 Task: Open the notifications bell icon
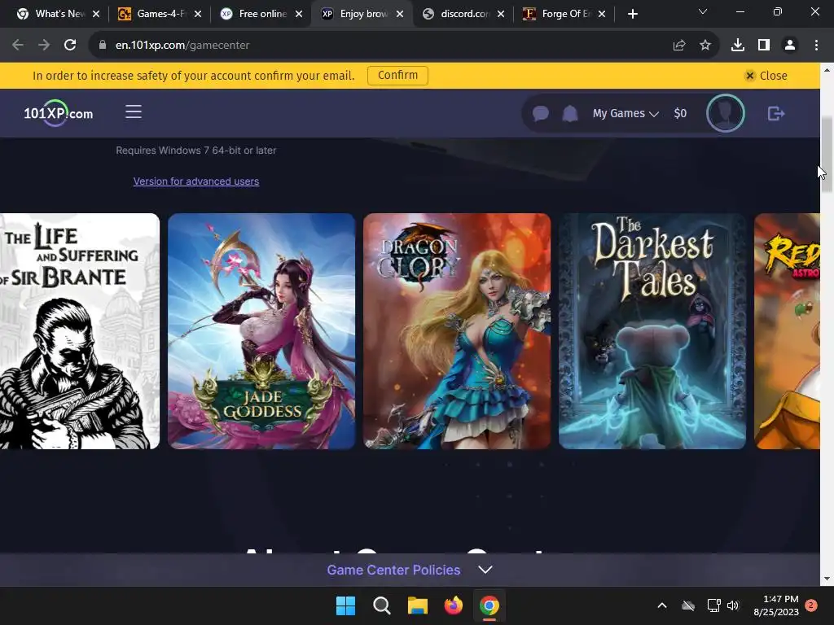pyautogui.click(x=570, y=113)
